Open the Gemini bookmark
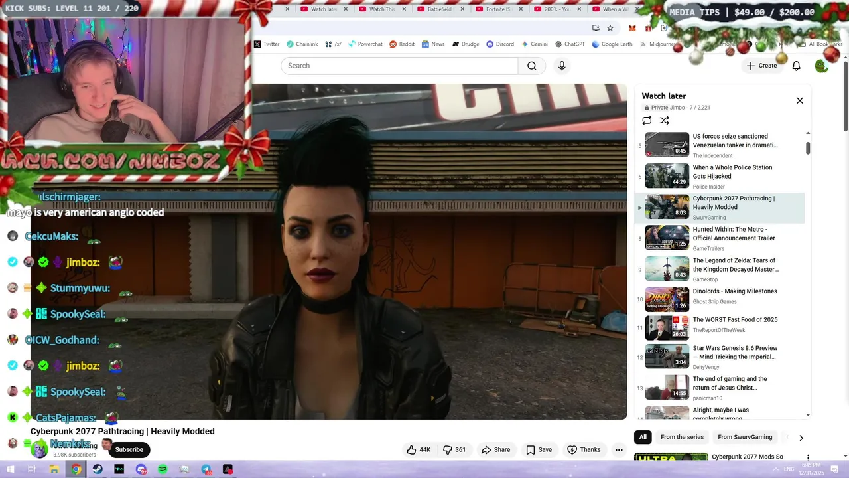 click(x=535, y=44)
